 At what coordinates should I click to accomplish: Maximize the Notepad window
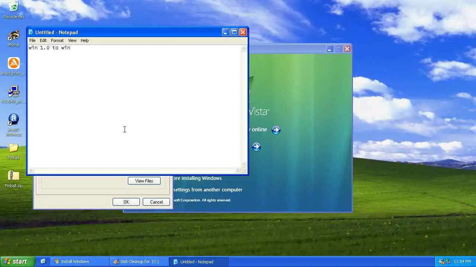[x=234, y=32]
